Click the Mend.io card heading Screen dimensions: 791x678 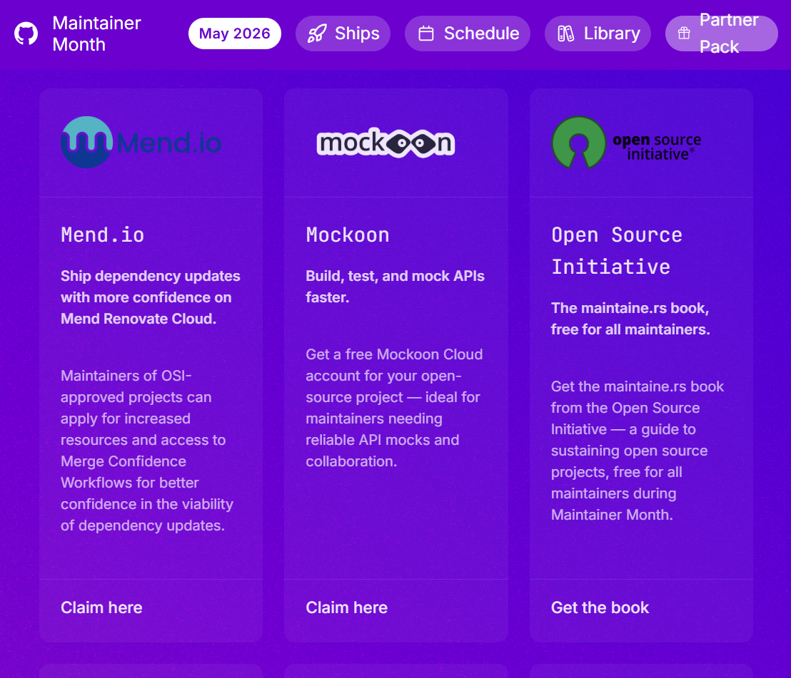102,235
